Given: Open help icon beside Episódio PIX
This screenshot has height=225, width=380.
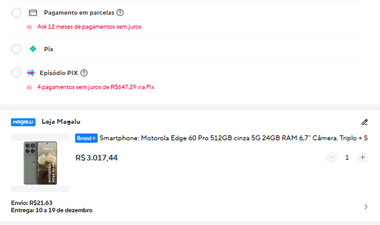Looking at the screenshot, I should [x=84, y=73].
